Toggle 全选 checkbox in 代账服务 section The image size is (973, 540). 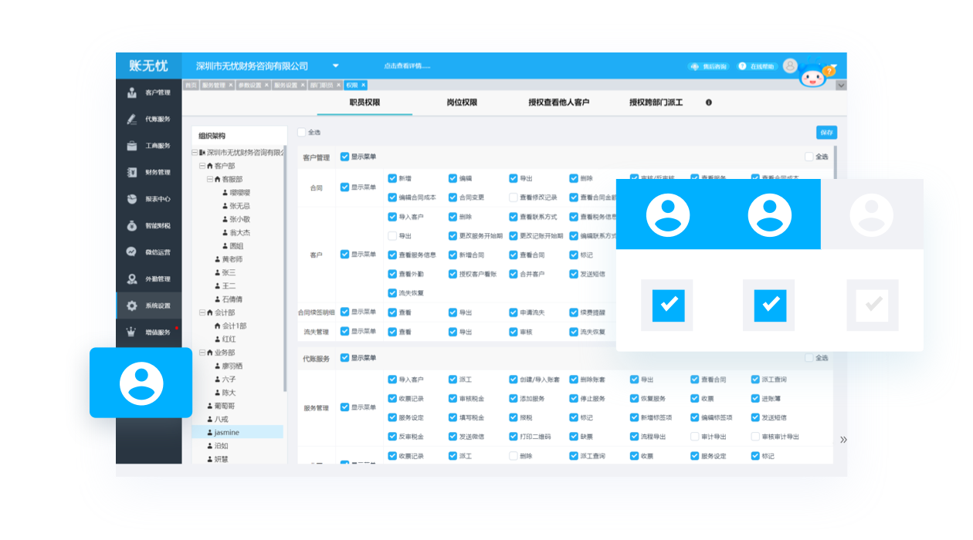(809, 358)
